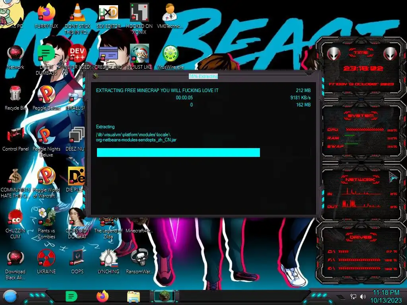Click the C:\ drive bar in Drives widget
407x305 pixels.
point(343,251)
